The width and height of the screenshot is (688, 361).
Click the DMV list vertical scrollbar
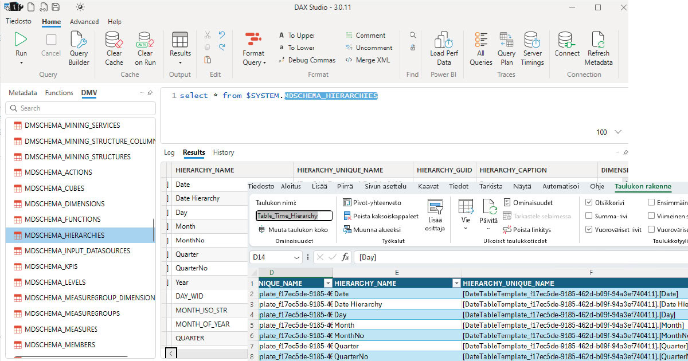(x=153, y=230)
